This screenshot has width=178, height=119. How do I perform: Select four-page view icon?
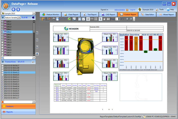tap(96, 19)
